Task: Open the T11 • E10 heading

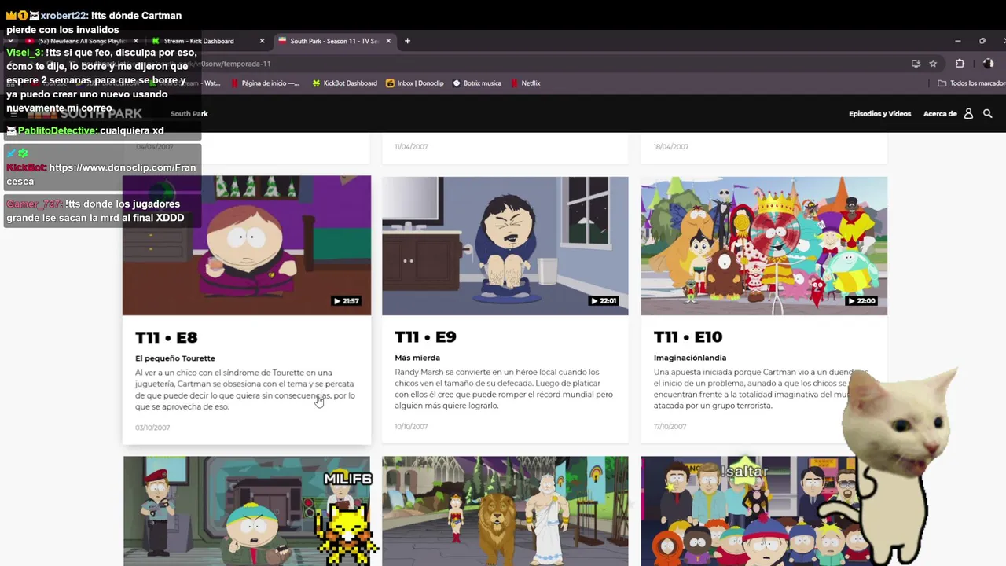Action: (x=688, y=336)
